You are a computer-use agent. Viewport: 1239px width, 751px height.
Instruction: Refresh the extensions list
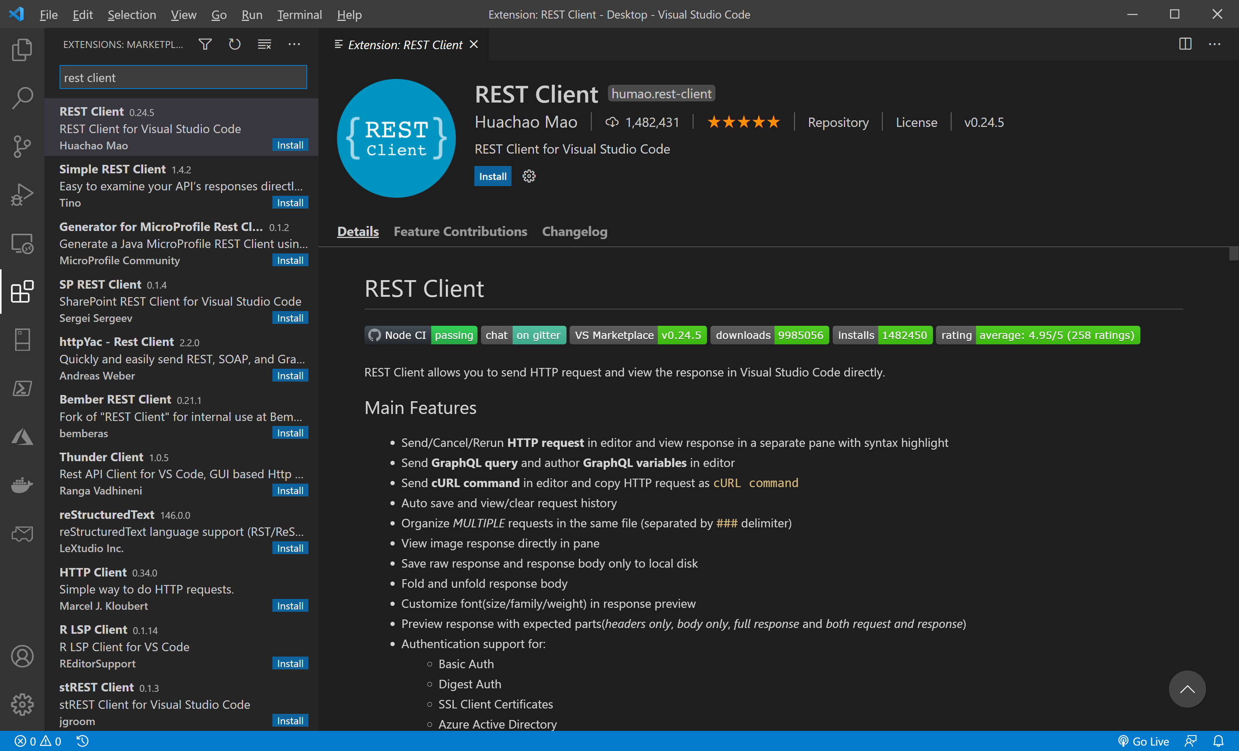[234, 44]
